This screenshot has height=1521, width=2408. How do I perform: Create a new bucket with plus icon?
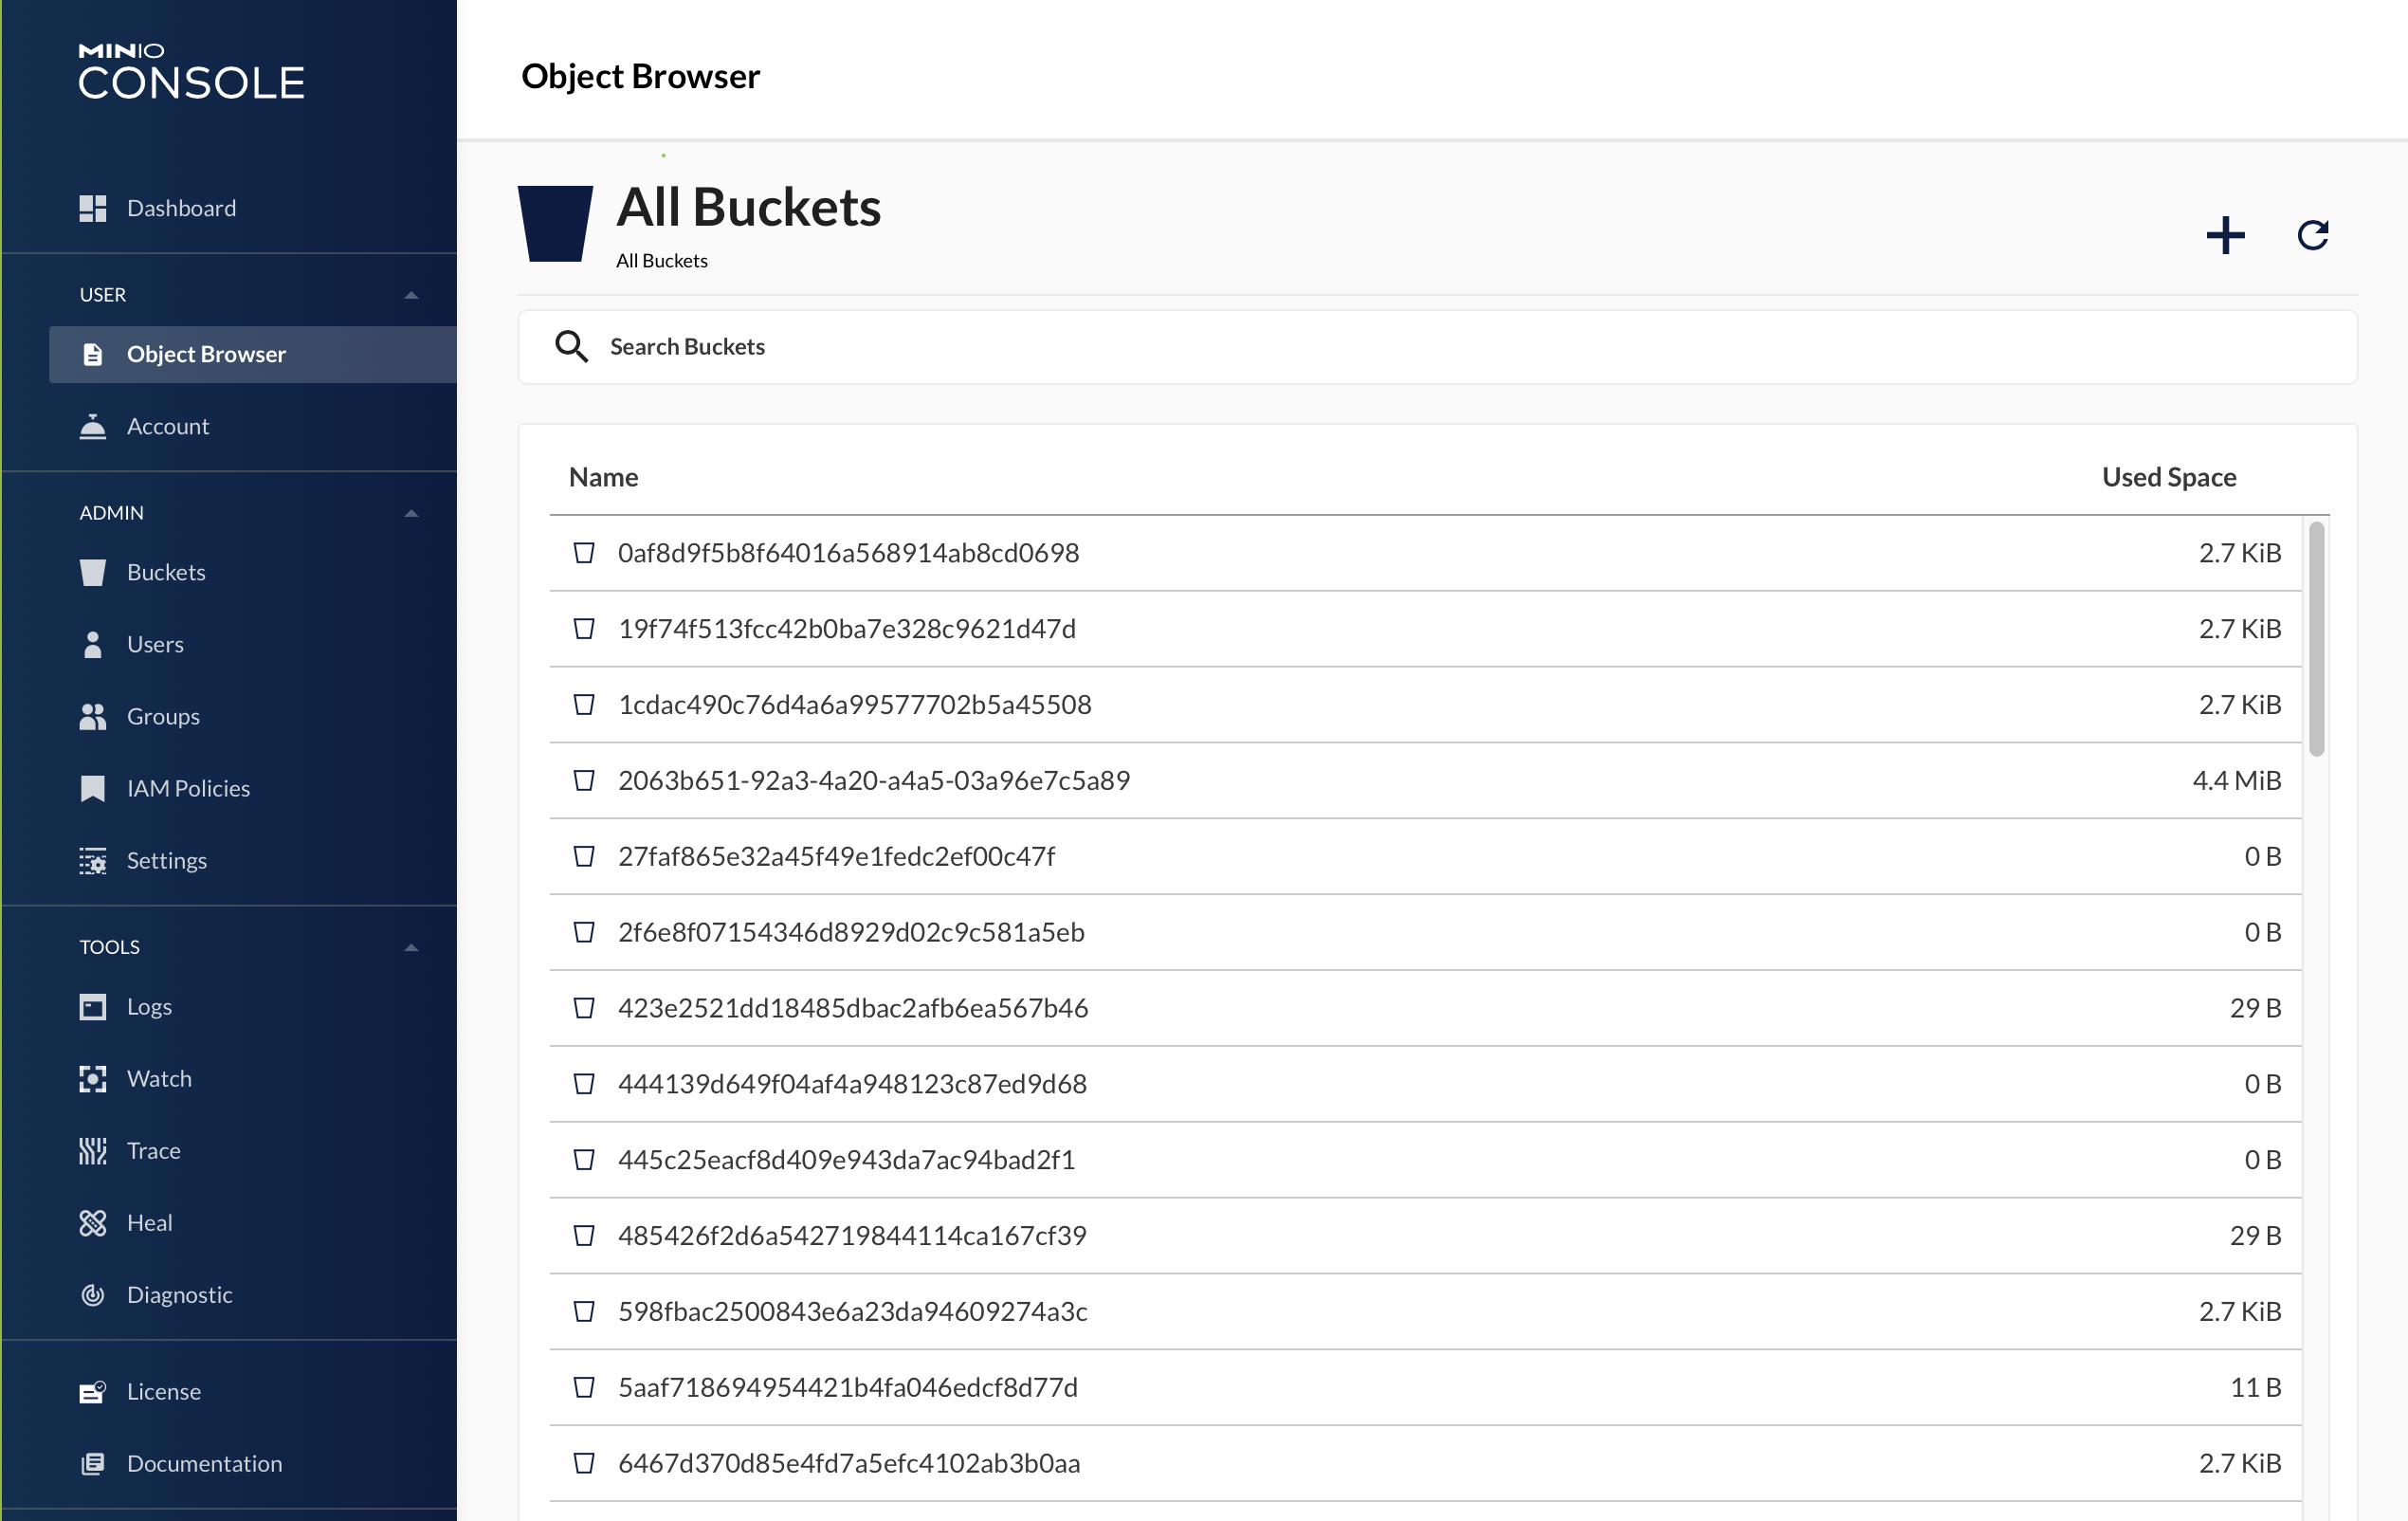coord(2225,235)
